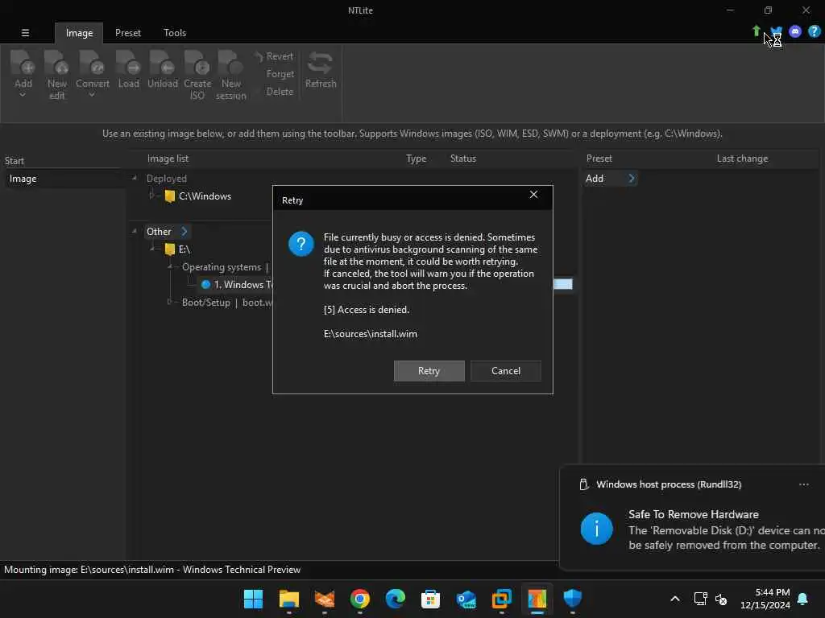Click Add in Preset panel
This screenshot has height=618, width=825.
pos(595,179)
